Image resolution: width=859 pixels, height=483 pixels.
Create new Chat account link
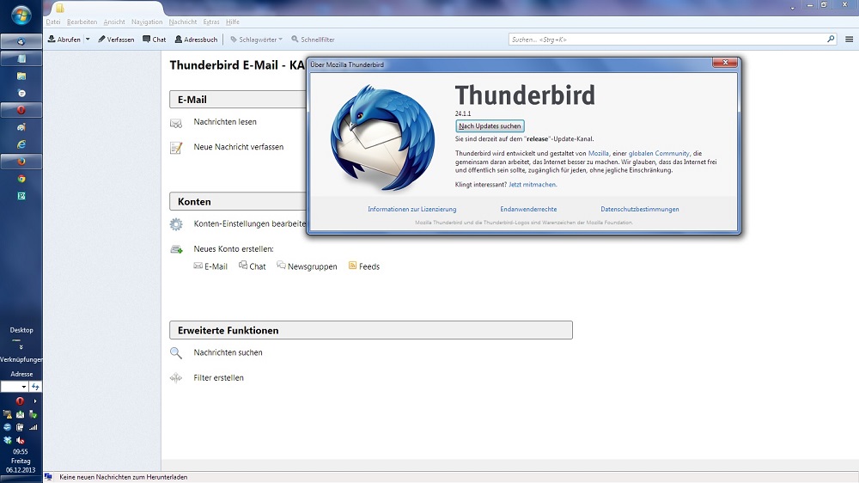[x=252, y=266]
